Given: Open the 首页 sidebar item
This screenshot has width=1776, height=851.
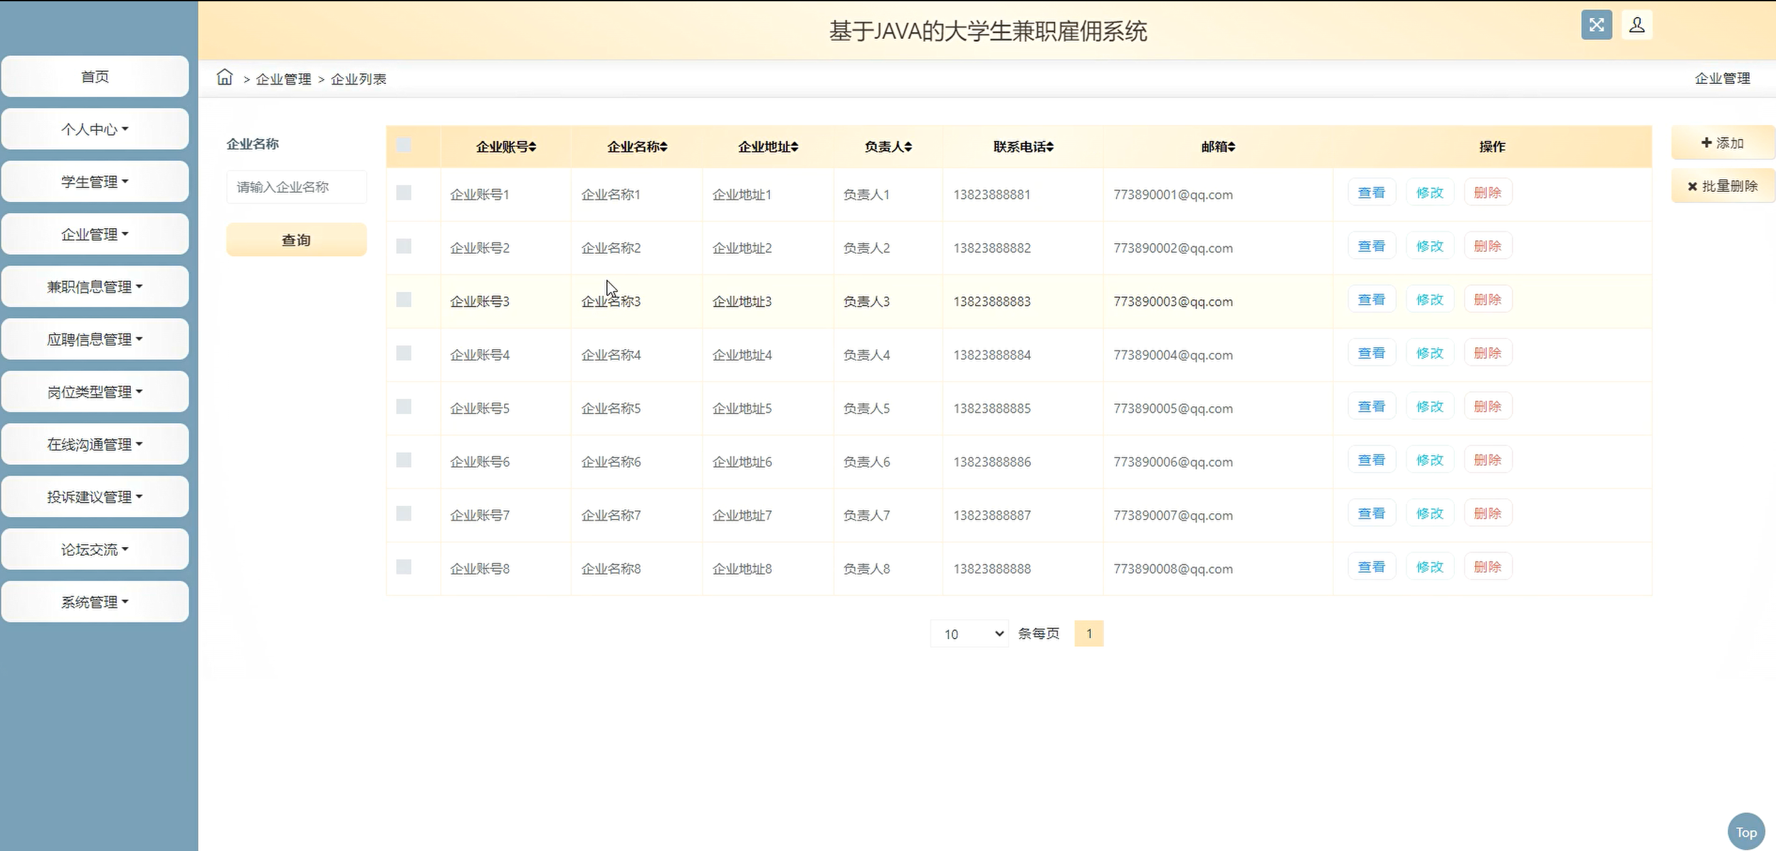Looking at the screenshot, I should (x=95, y=76).
